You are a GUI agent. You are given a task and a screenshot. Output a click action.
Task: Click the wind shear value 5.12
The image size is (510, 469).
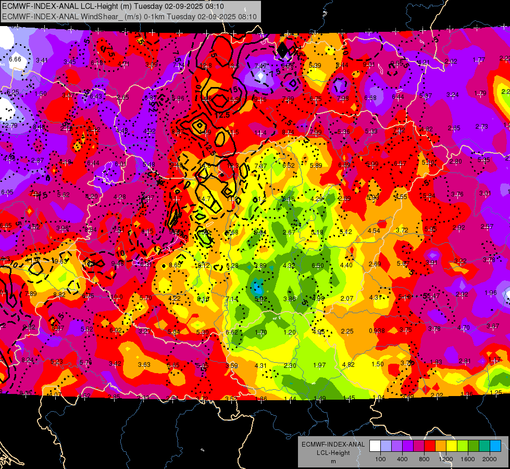pyautogui.click(x=346, y=232)
